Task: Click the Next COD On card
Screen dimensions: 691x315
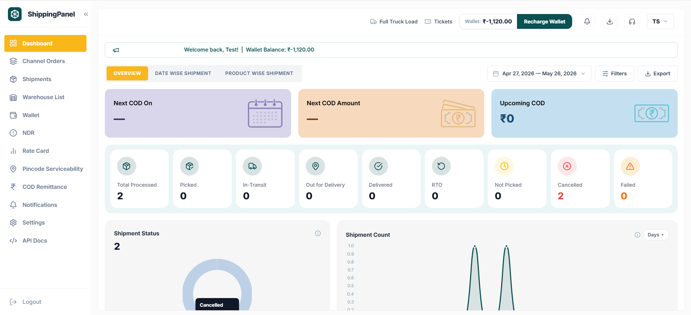Action: coord(198,113)
